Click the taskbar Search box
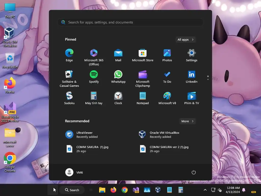261x196 pixels. pos(72,190)
